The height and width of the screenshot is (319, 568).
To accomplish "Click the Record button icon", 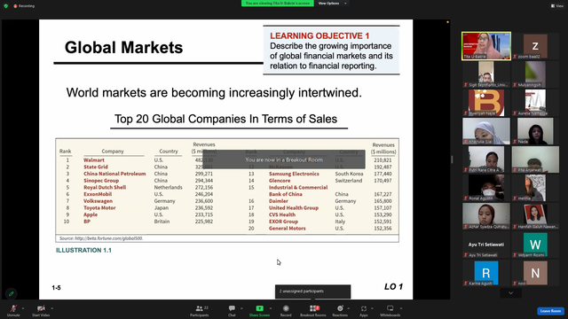I will coord(286,308).
